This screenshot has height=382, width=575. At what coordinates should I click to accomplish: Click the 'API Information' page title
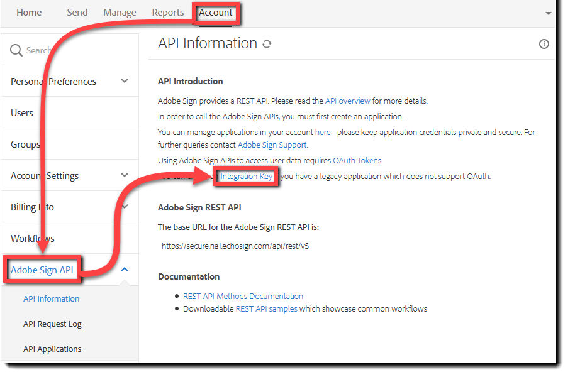point(208,43)
